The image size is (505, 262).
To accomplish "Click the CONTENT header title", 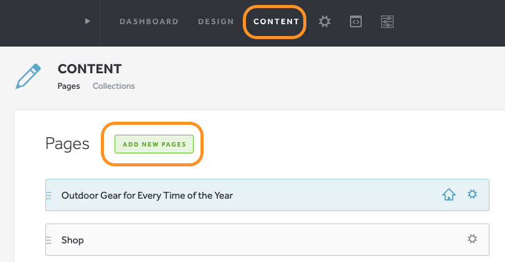I will click(90, 69).
